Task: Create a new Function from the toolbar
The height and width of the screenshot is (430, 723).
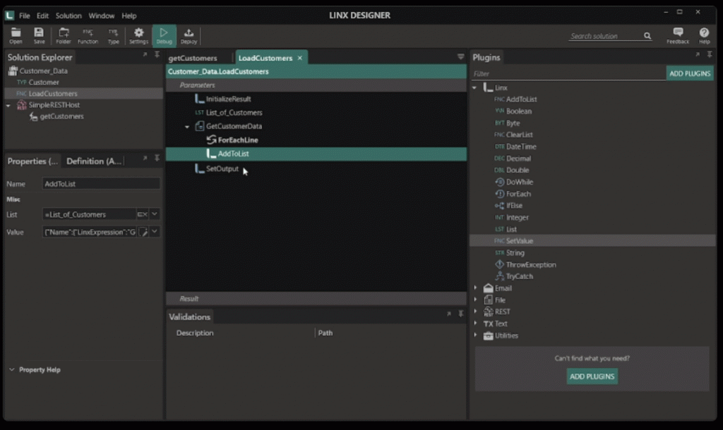Action: pyautogui.click(x=88, y=35)
